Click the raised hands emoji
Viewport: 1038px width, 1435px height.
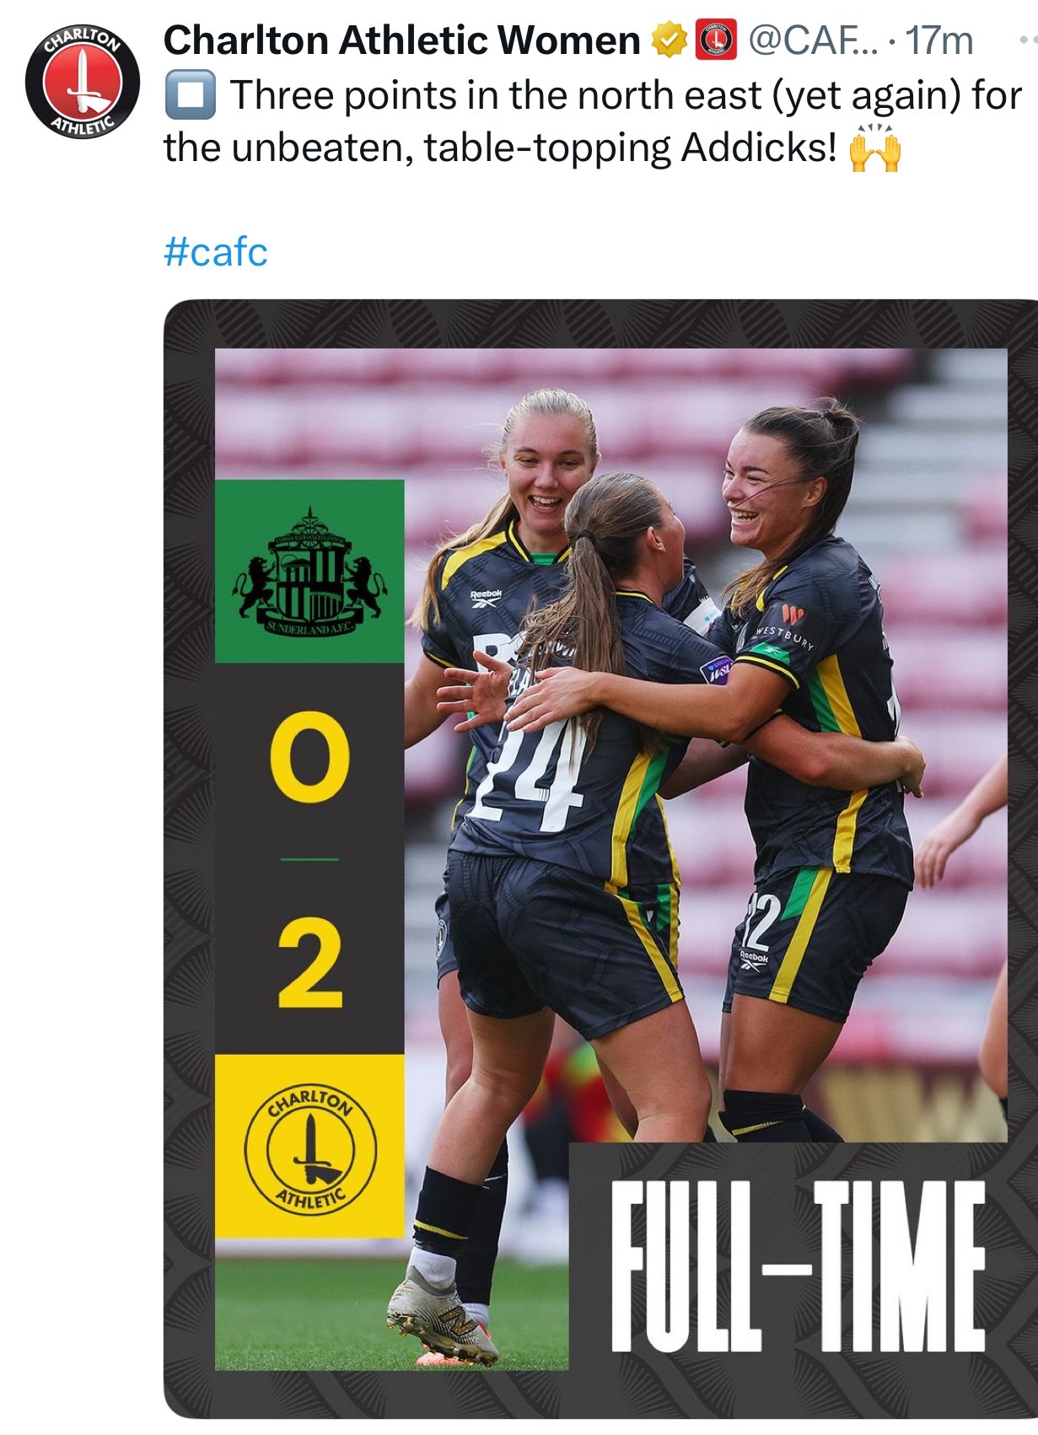click(875, 148)
